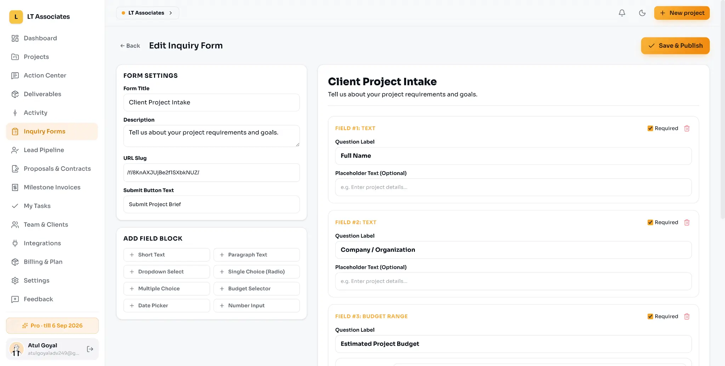The width and height of the screenshot is (725, 366).
Task: Click the URL Slug input field
Action: click(x=211, y=173)
